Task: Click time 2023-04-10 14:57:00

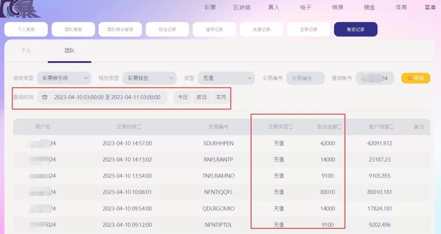Action: coord(127,144)
